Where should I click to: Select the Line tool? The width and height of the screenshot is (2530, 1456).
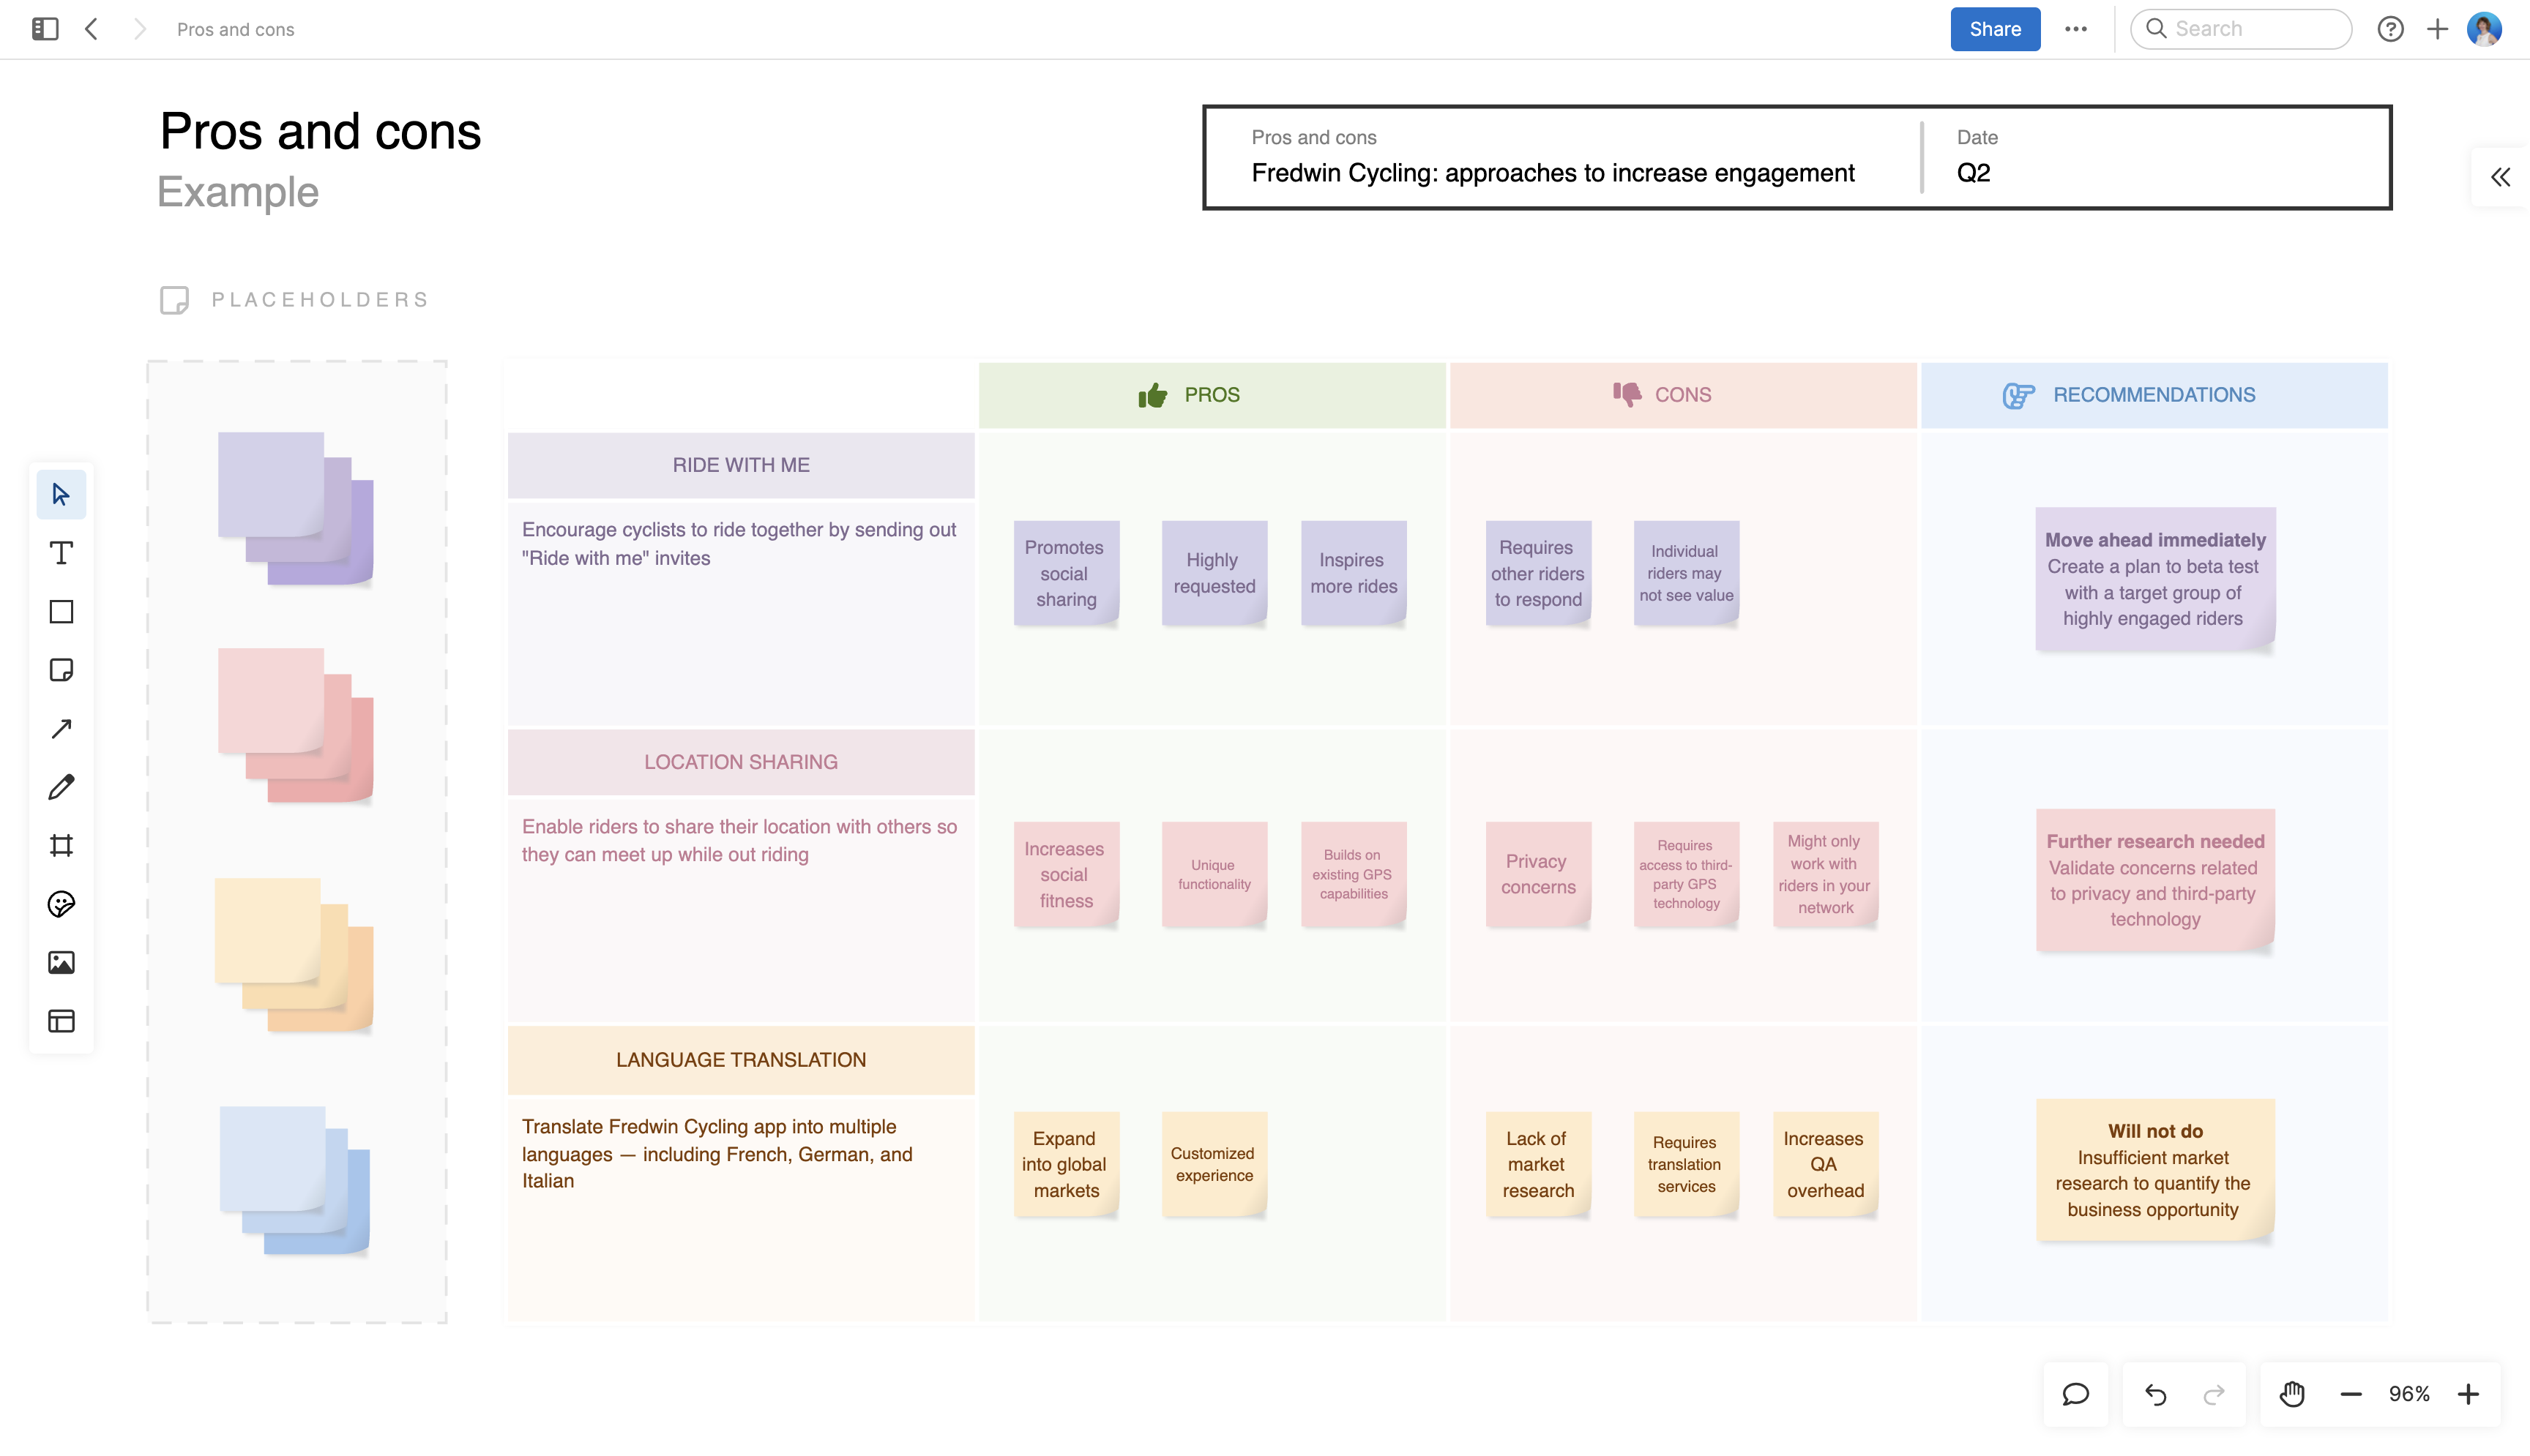[x=61, y=728]
